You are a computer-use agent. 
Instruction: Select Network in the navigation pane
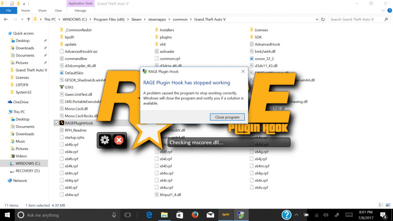20,181
